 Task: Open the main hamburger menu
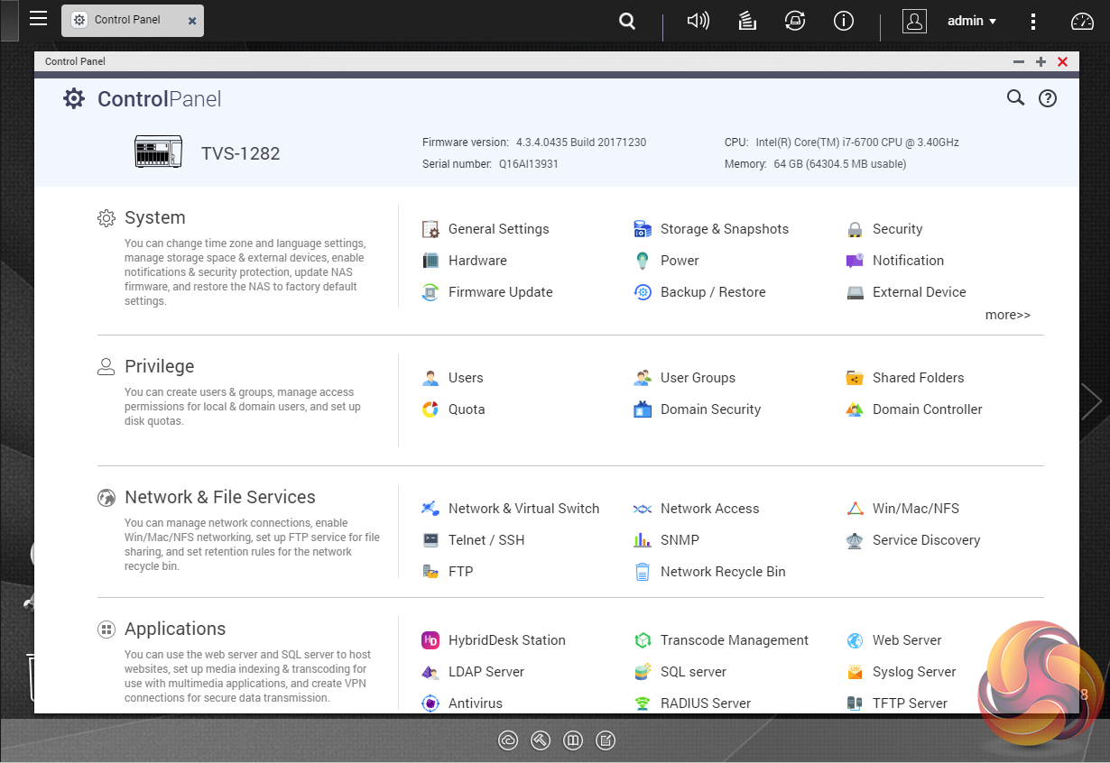(38, 19)
